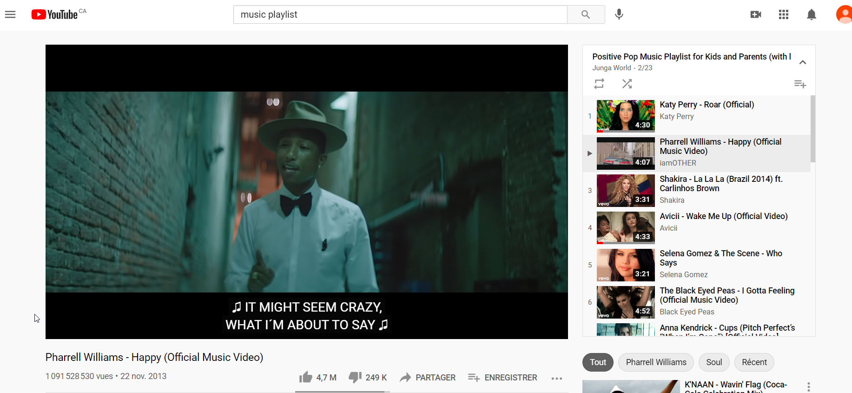Select the Pharrell Williams filter chip
The width and height of the screenshot is (852, 393).
656,362
